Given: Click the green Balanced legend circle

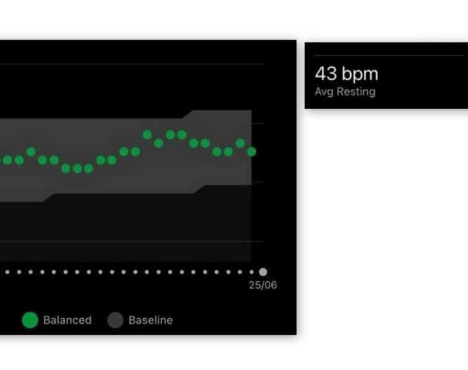Looking at the screenshot, I should pyautogui.click(x=30, y=320).
